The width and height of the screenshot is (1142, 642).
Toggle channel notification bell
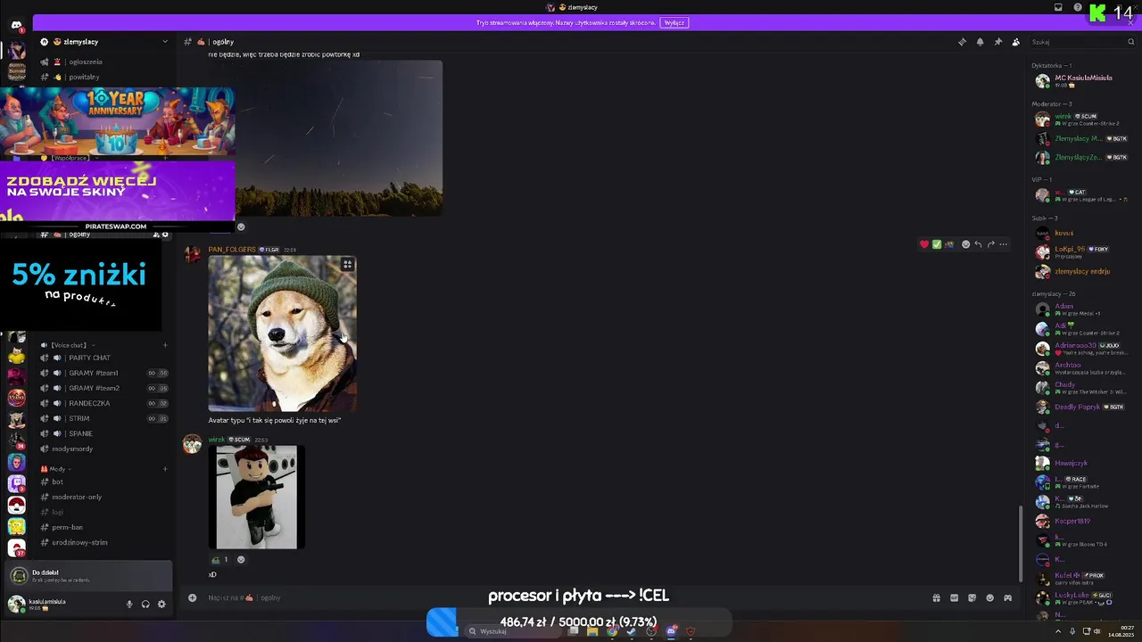980,42
